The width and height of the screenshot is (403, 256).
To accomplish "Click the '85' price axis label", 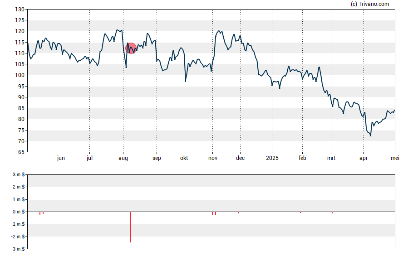I will [21, 108].
